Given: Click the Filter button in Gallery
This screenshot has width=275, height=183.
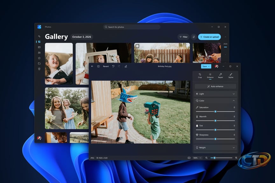Looking at the screenshot, I should click(183, 37).
